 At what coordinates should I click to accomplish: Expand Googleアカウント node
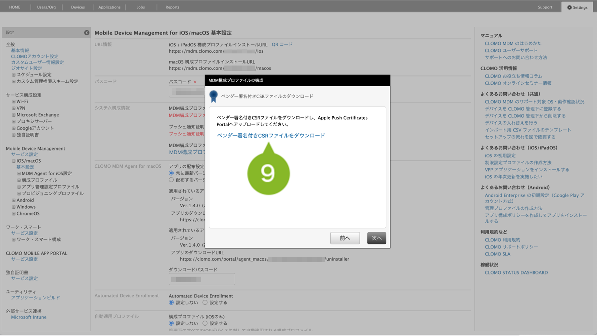14,128
